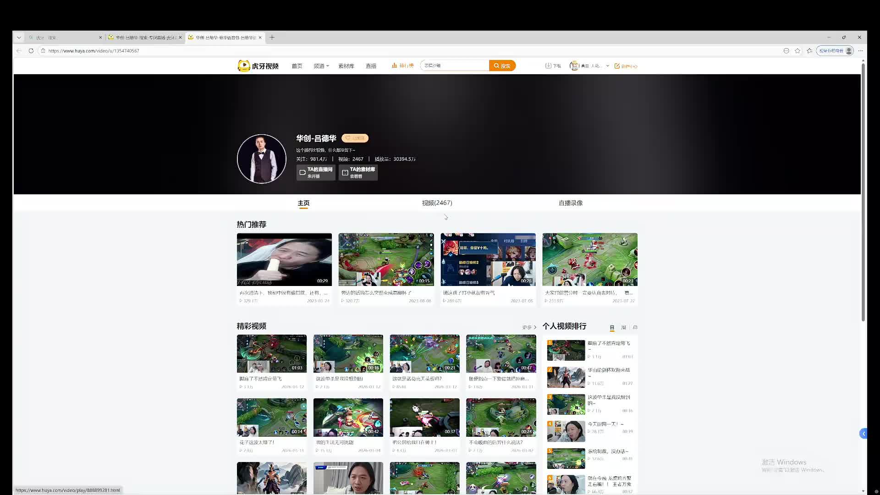Switch ranking to 总 overall
This screenshot has height=495, width=880.
635,327
